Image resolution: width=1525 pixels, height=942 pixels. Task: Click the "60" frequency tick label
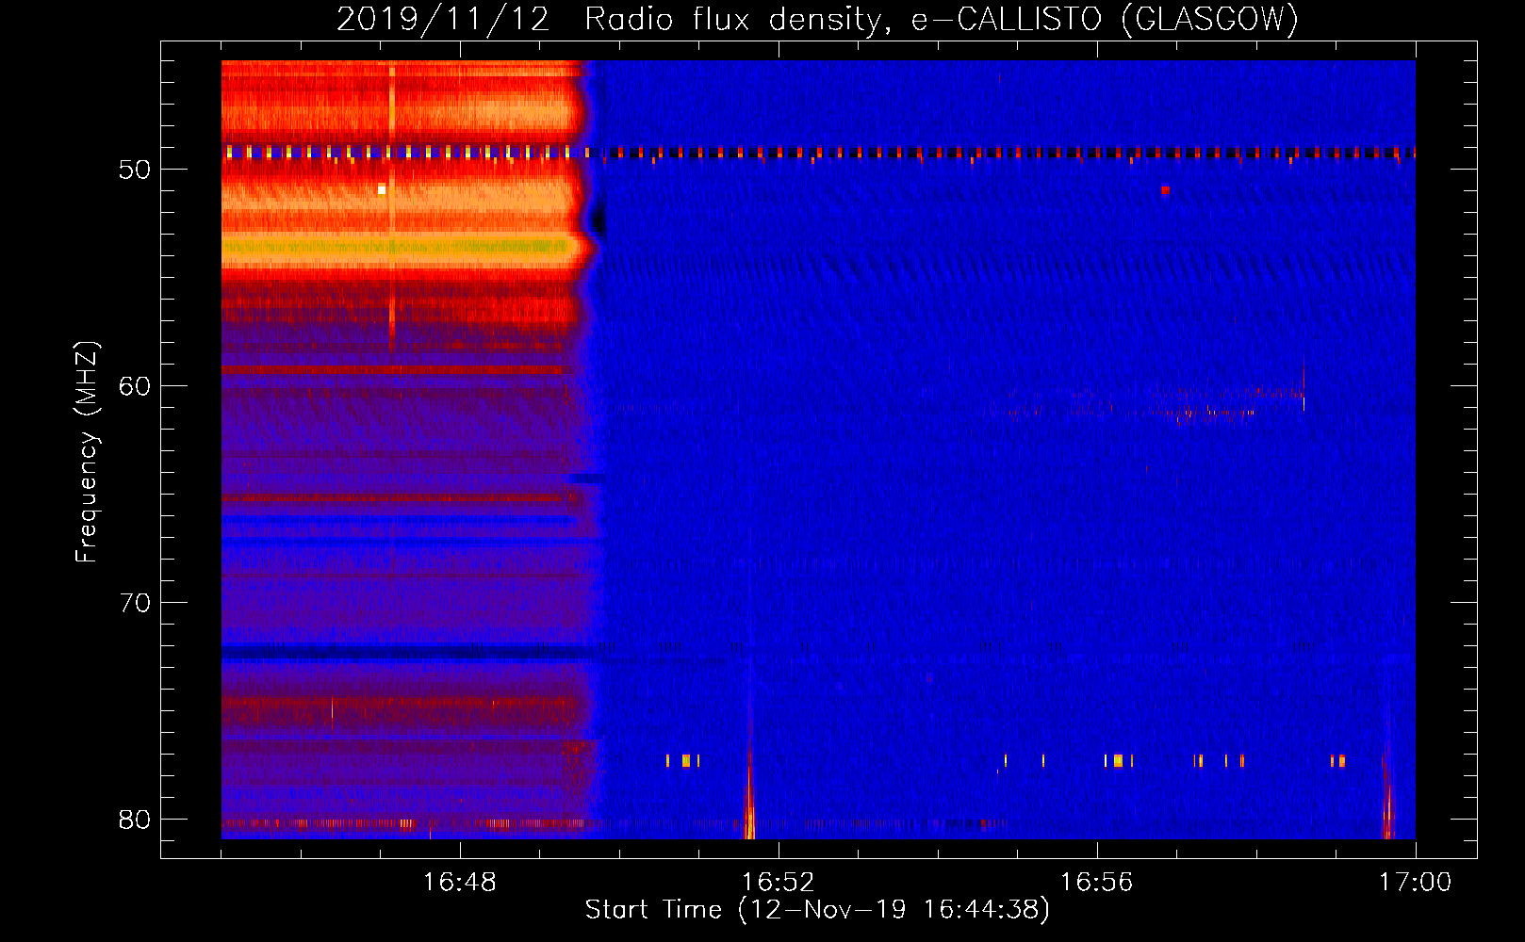pyautogui.click(x=135, y=386)
